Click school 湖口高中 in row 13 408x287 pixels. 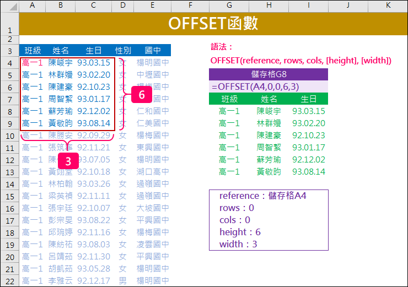click(153, 172)
